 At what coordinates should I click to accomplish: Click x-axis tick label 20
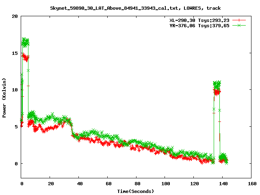(x=51, y=184)
